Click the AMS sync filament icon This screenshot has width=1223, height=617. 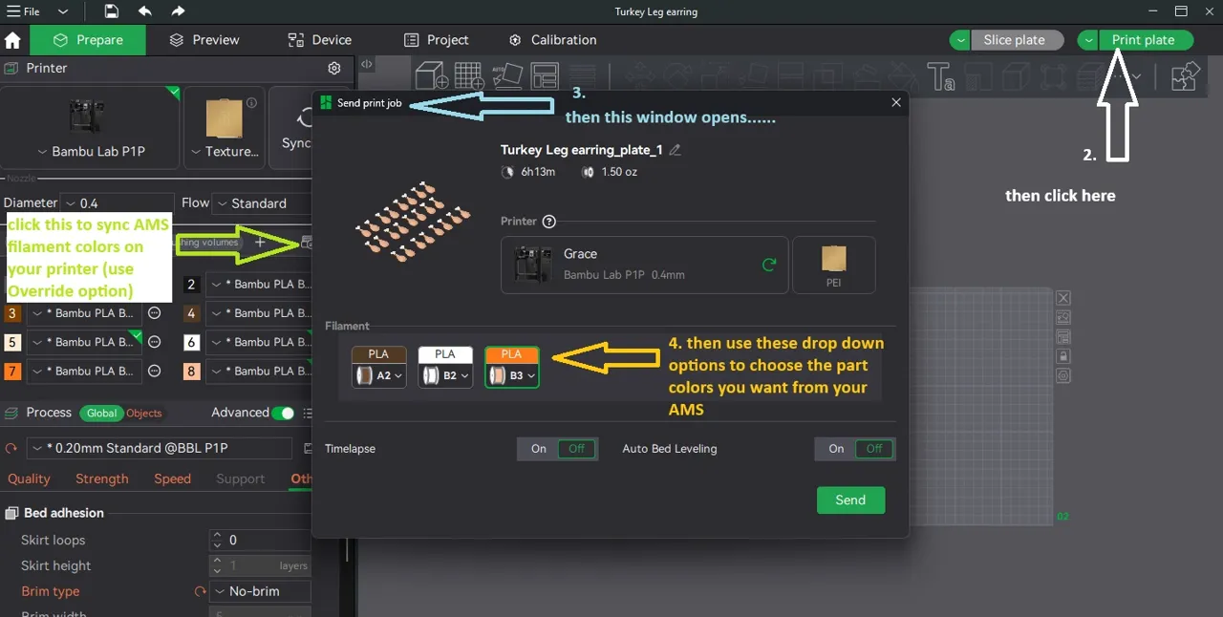pyautogui.click(x=307, y=243)
